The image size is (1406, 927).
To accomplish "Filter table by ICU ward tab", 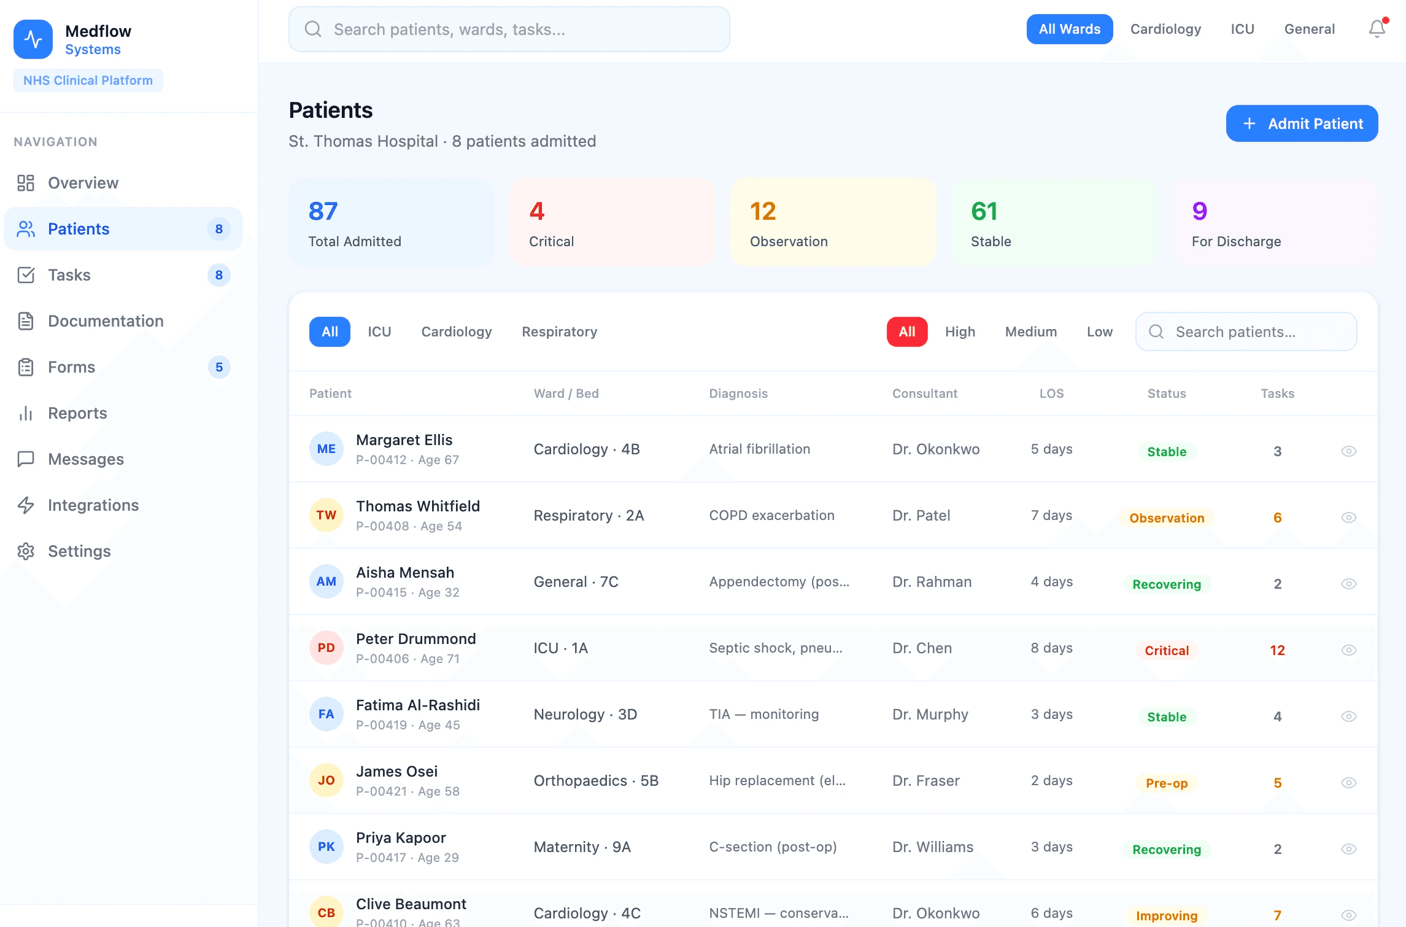I will [x=379, y=332].
